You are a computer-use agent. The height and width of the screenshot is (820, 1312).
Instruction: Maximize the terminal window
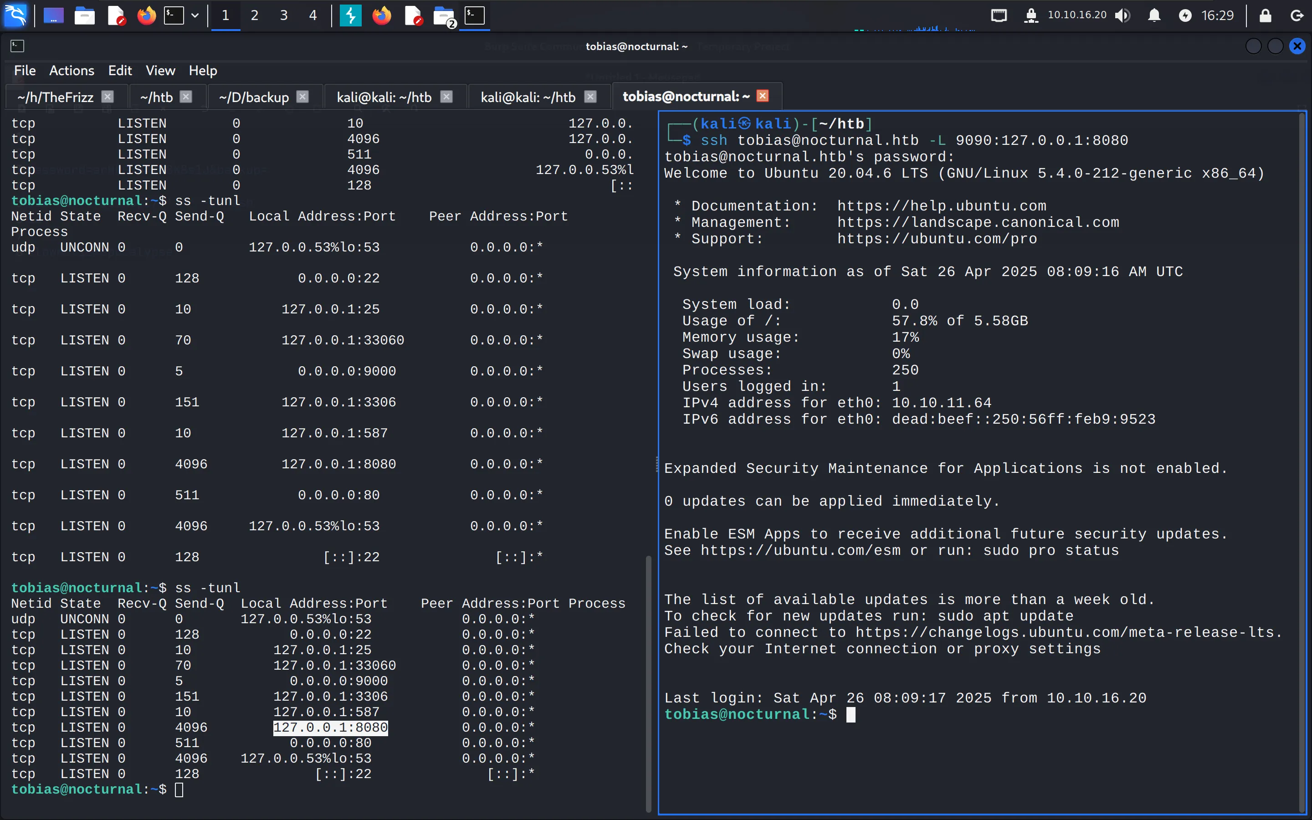(x=1275, y=46)
